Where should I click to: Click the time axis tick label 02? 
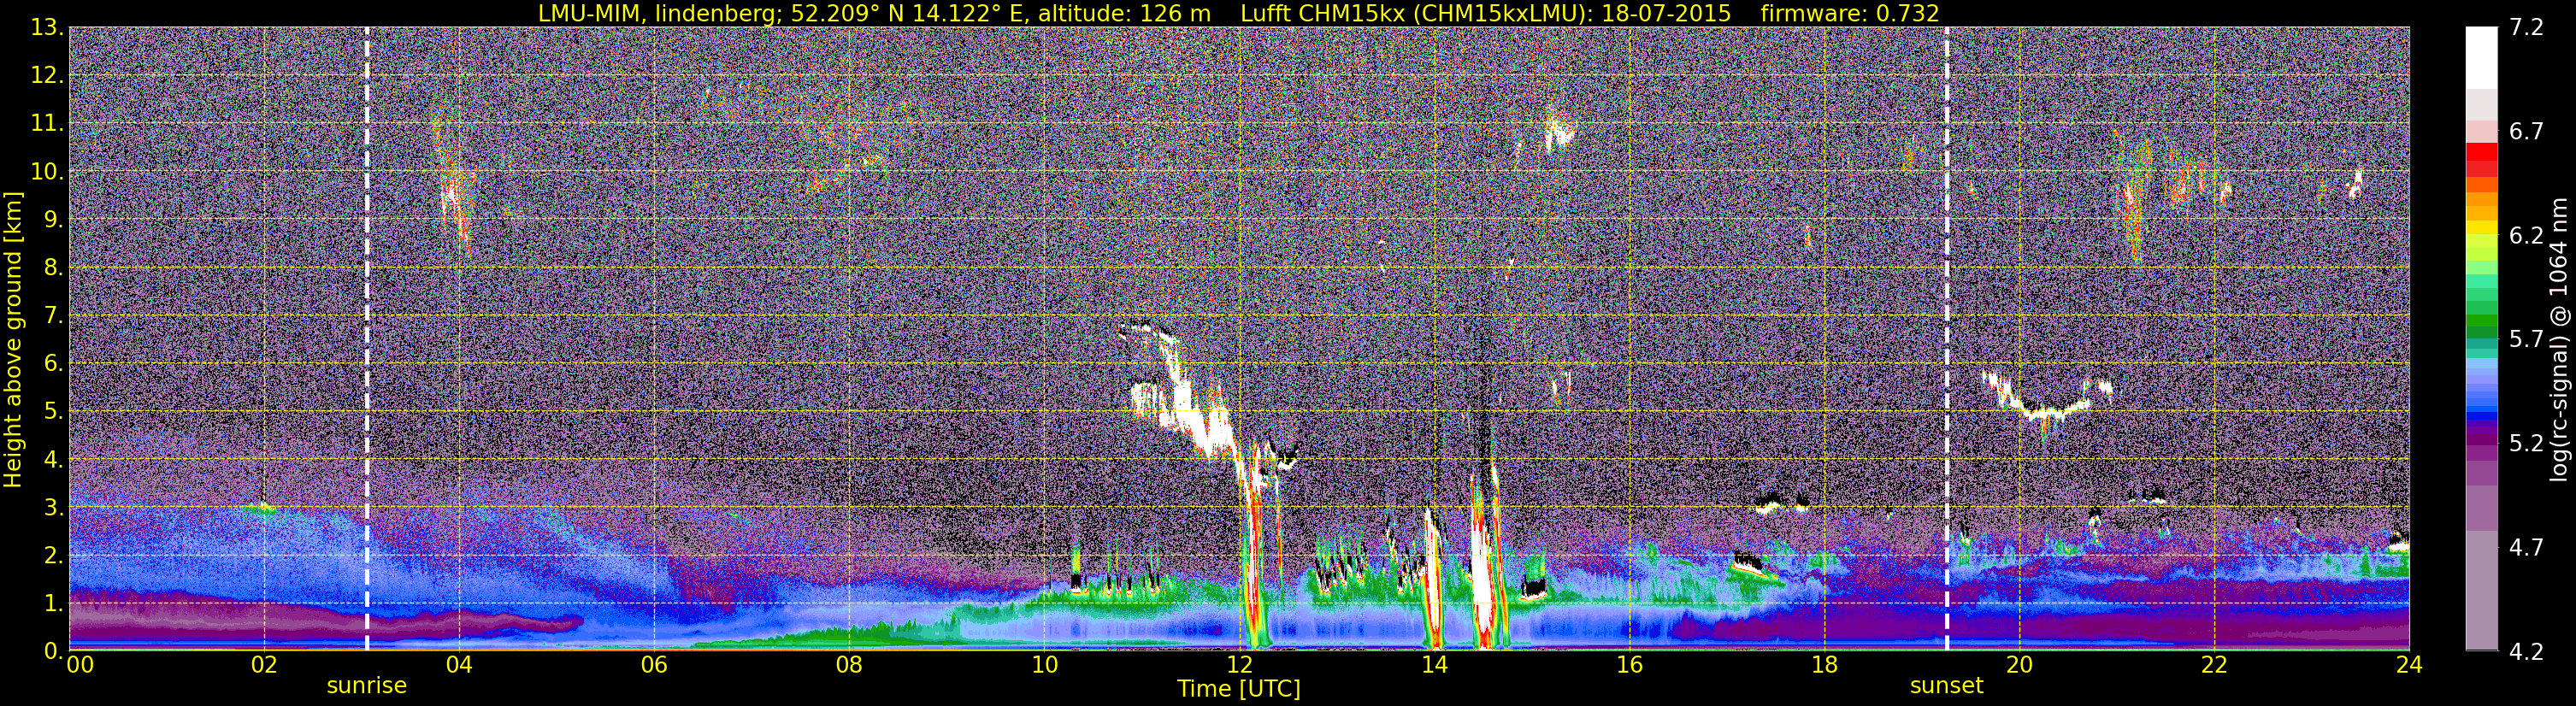(264, 665)
